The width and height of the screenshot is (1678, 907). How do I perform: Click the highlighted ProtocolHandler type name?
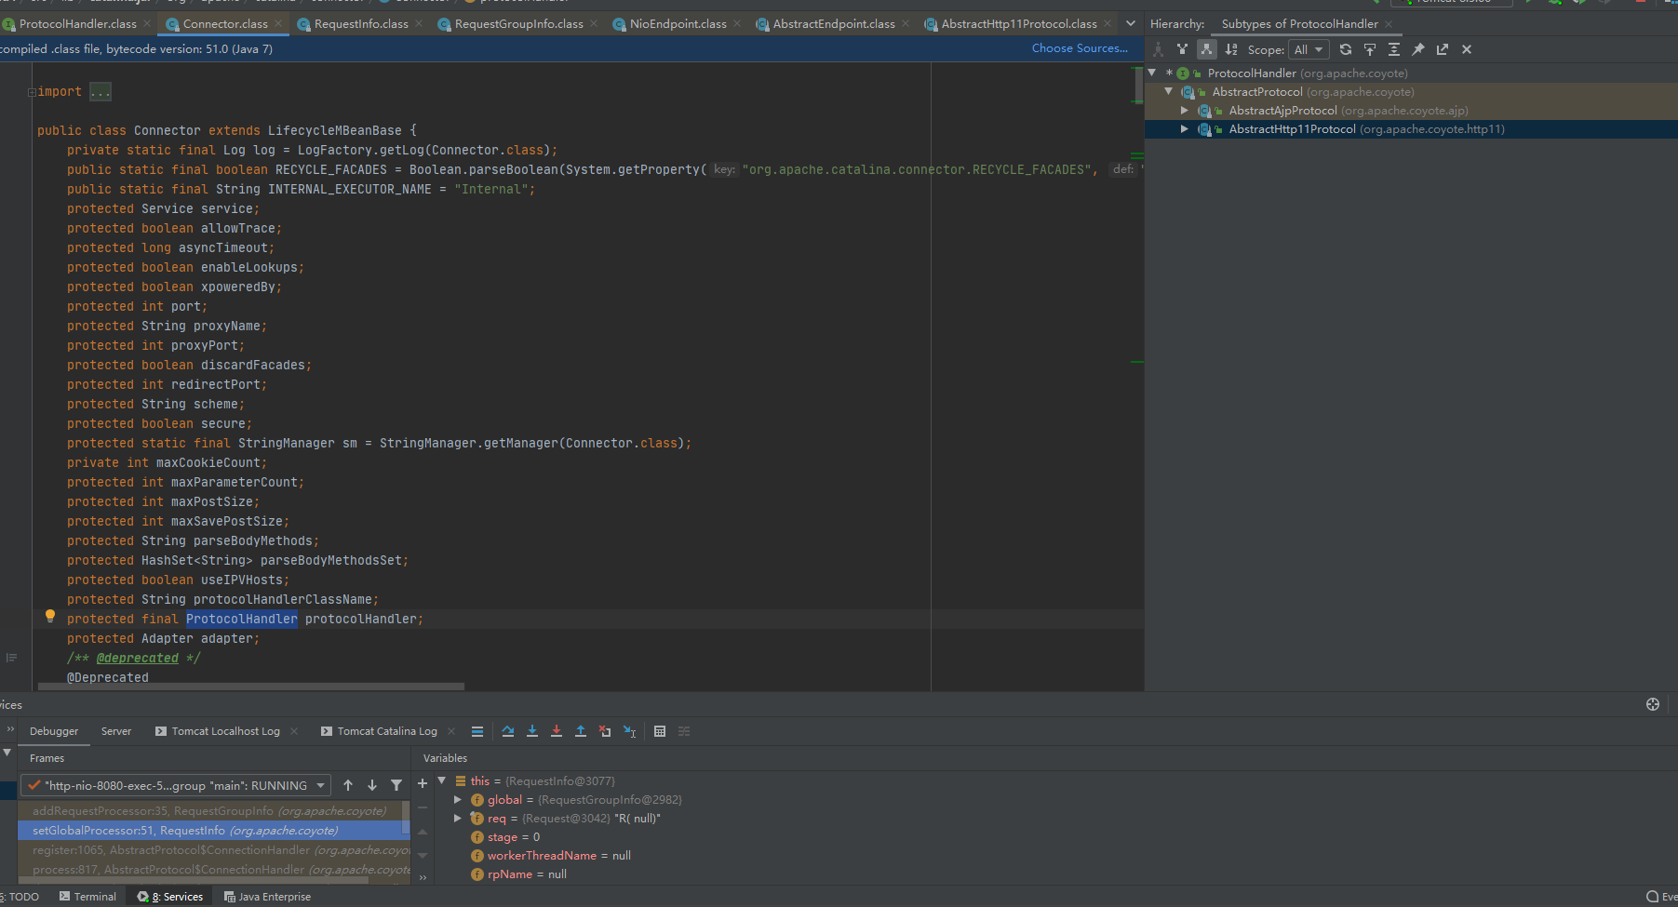[242, 619]
